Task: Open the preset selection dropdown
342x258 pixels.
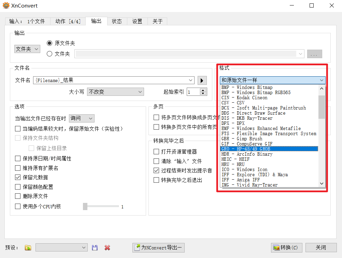Action: click(61, 247)
